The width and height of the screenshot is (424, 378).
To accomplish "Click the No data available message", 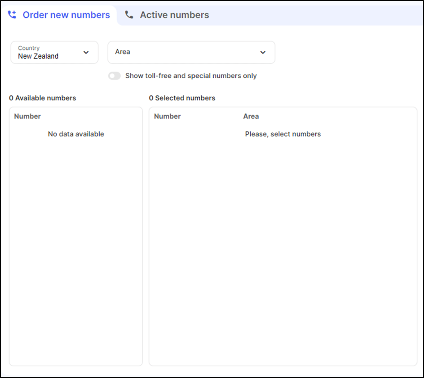I will 75,134.
